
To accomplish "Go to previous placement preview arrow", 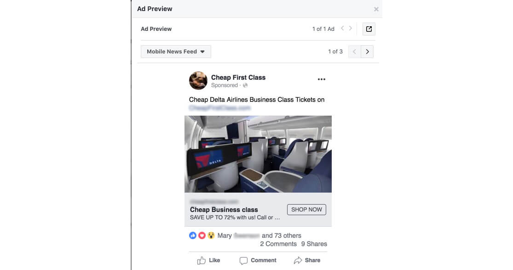I will pos(354,52).
